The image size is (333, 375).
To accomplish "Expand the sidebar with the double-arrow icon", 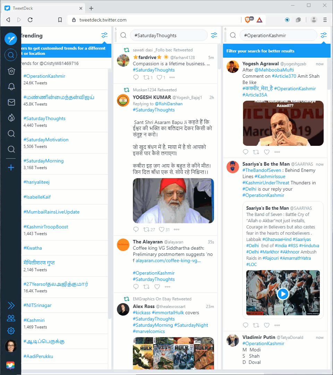I will click(11, 306).
